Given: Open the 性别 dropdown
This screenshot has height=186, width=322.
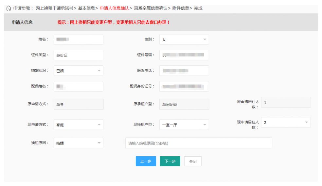Looking at the screenshot, I should (184, 40).
